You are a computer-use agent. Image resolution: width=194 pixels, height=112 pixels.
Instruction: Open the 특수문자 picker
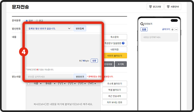114,37
